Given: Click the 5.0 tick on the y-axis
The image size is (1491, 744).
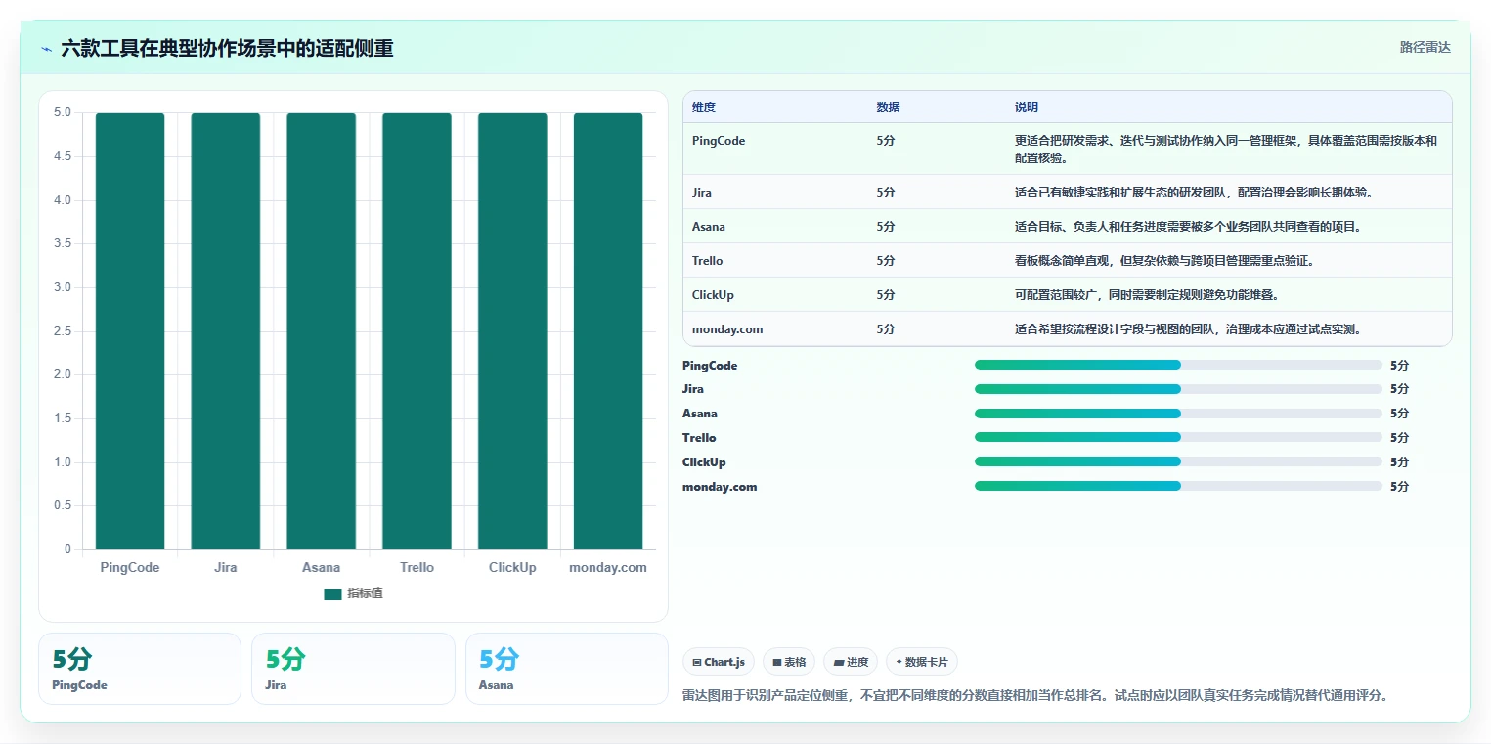Looking at the screenshot, I should [63, 112].
